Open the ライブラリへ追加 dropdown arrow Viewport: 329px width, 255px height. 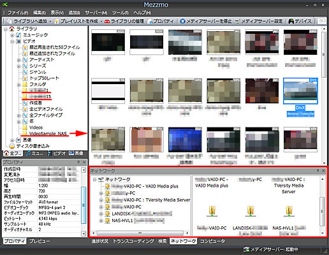point(50,21)
